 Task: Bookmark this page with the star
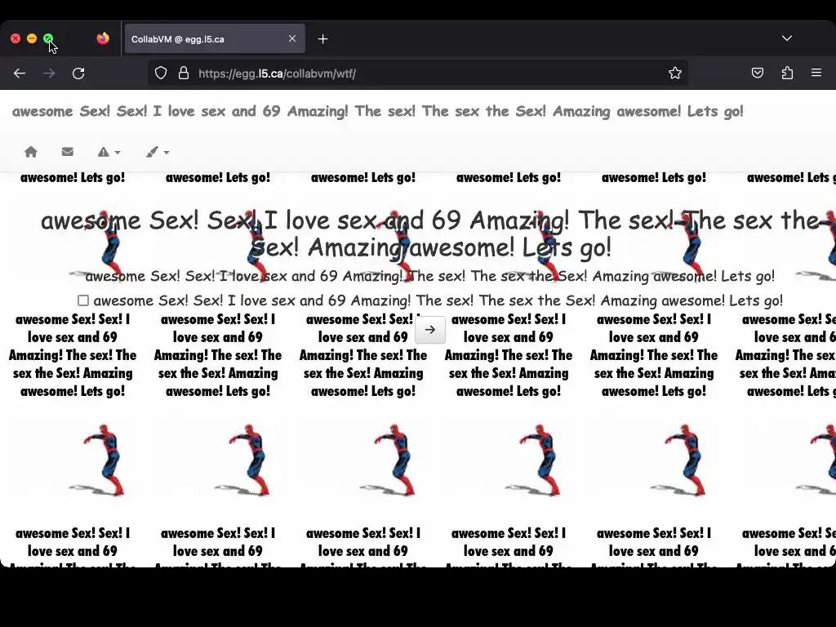(675, 73)
